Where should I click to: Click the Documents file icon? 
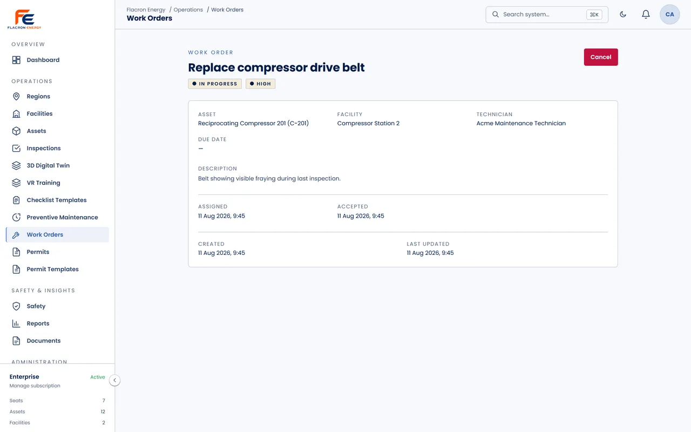point(16,341)
